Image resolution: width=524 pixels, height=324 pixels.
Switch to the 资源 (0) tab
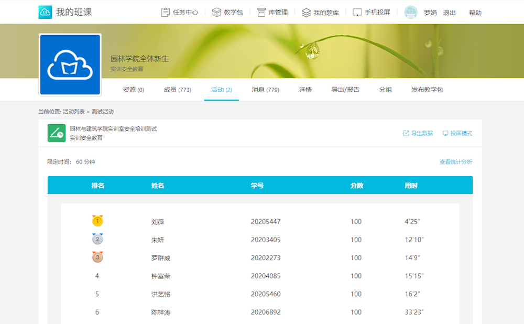pyautogui.click(x=133, y=90)
